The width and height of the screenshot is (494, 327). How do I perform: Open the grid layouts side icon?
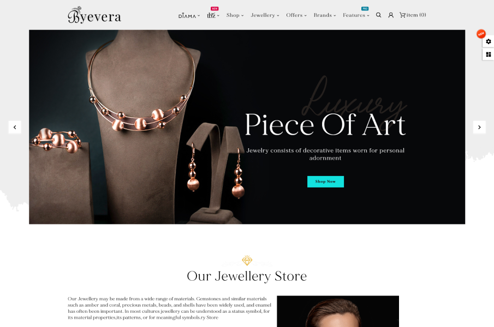click(489, 55)
